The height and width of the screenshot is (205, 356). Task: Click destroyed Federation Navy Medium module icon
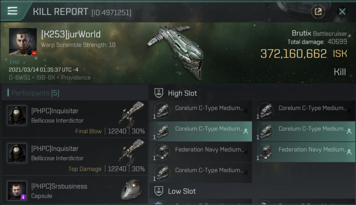(162, 152)
